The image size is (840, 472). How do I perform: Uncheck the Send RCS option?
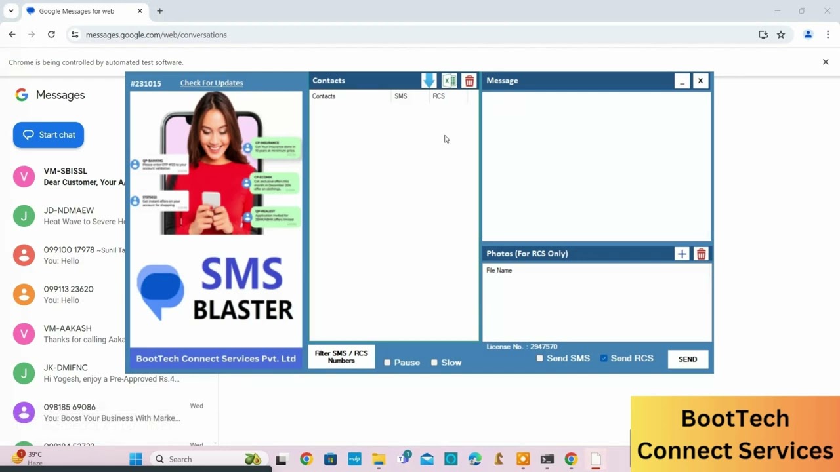click(604, 359)
